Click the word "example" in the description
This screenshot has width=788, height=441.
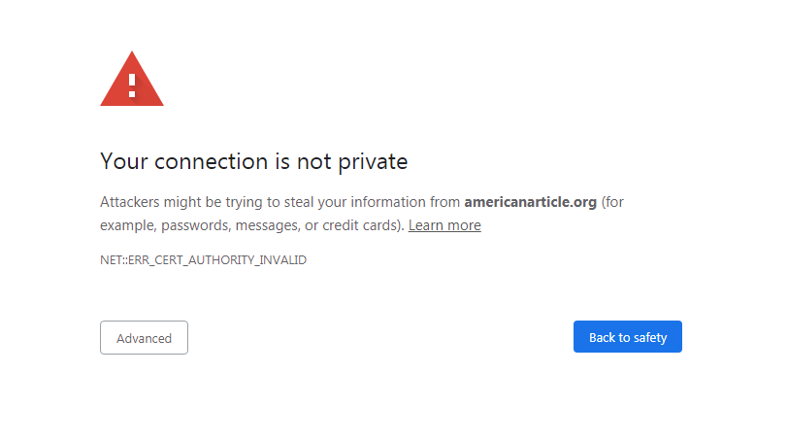(x=126, y=225)
